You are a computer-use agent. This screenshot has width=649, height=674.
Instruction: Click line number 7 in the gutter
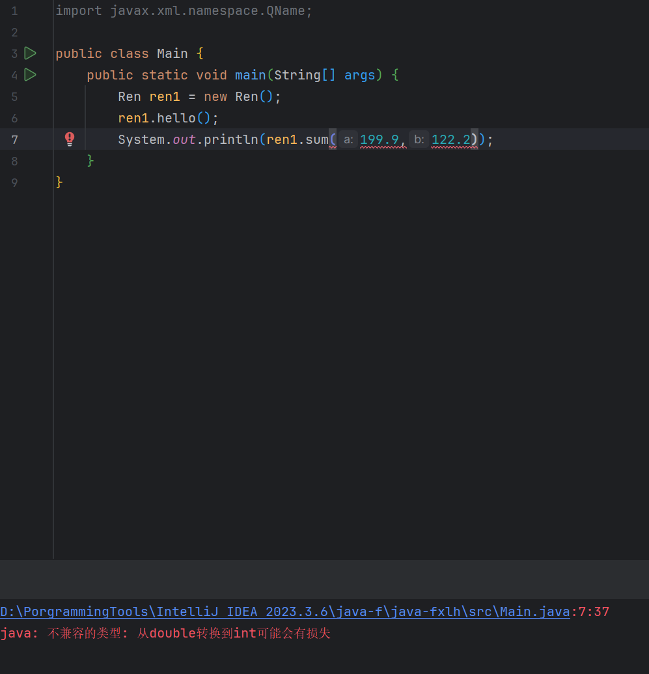[14, 139]
